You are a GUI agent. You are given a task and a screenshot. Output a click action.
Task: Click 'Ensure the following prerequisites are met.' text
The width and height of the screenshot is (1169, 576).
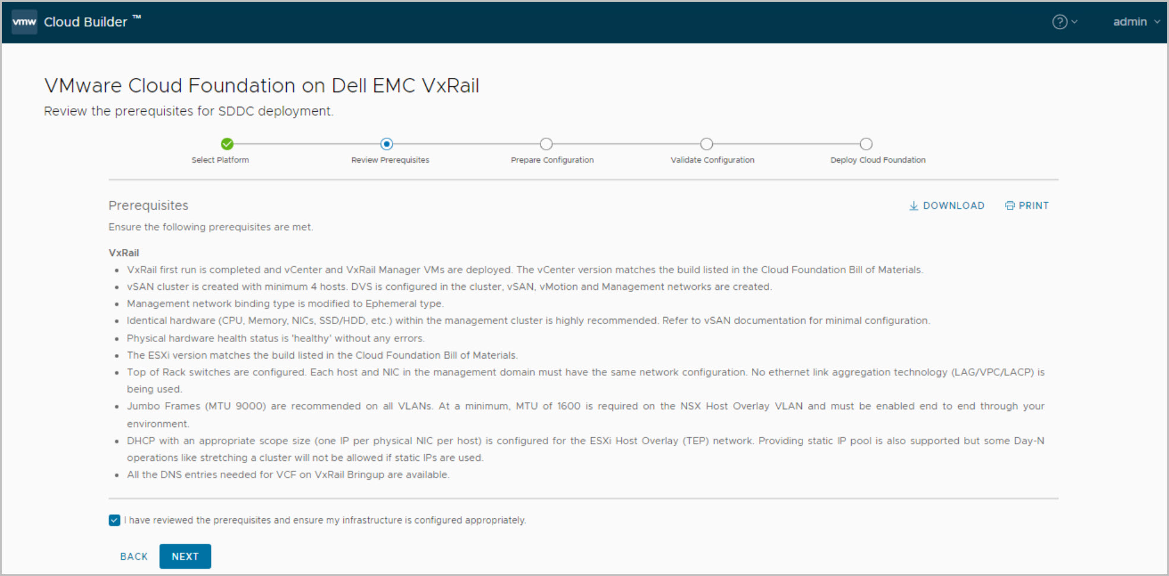click(211, 227)
